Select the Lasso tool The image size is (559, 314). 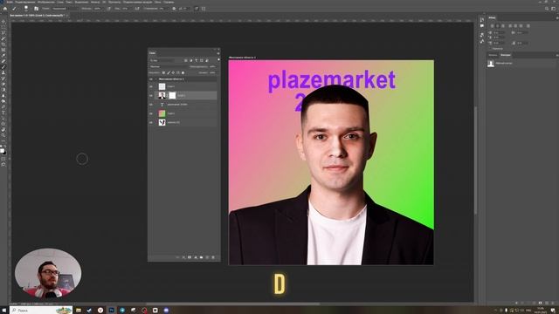click(x=3, y=33)
